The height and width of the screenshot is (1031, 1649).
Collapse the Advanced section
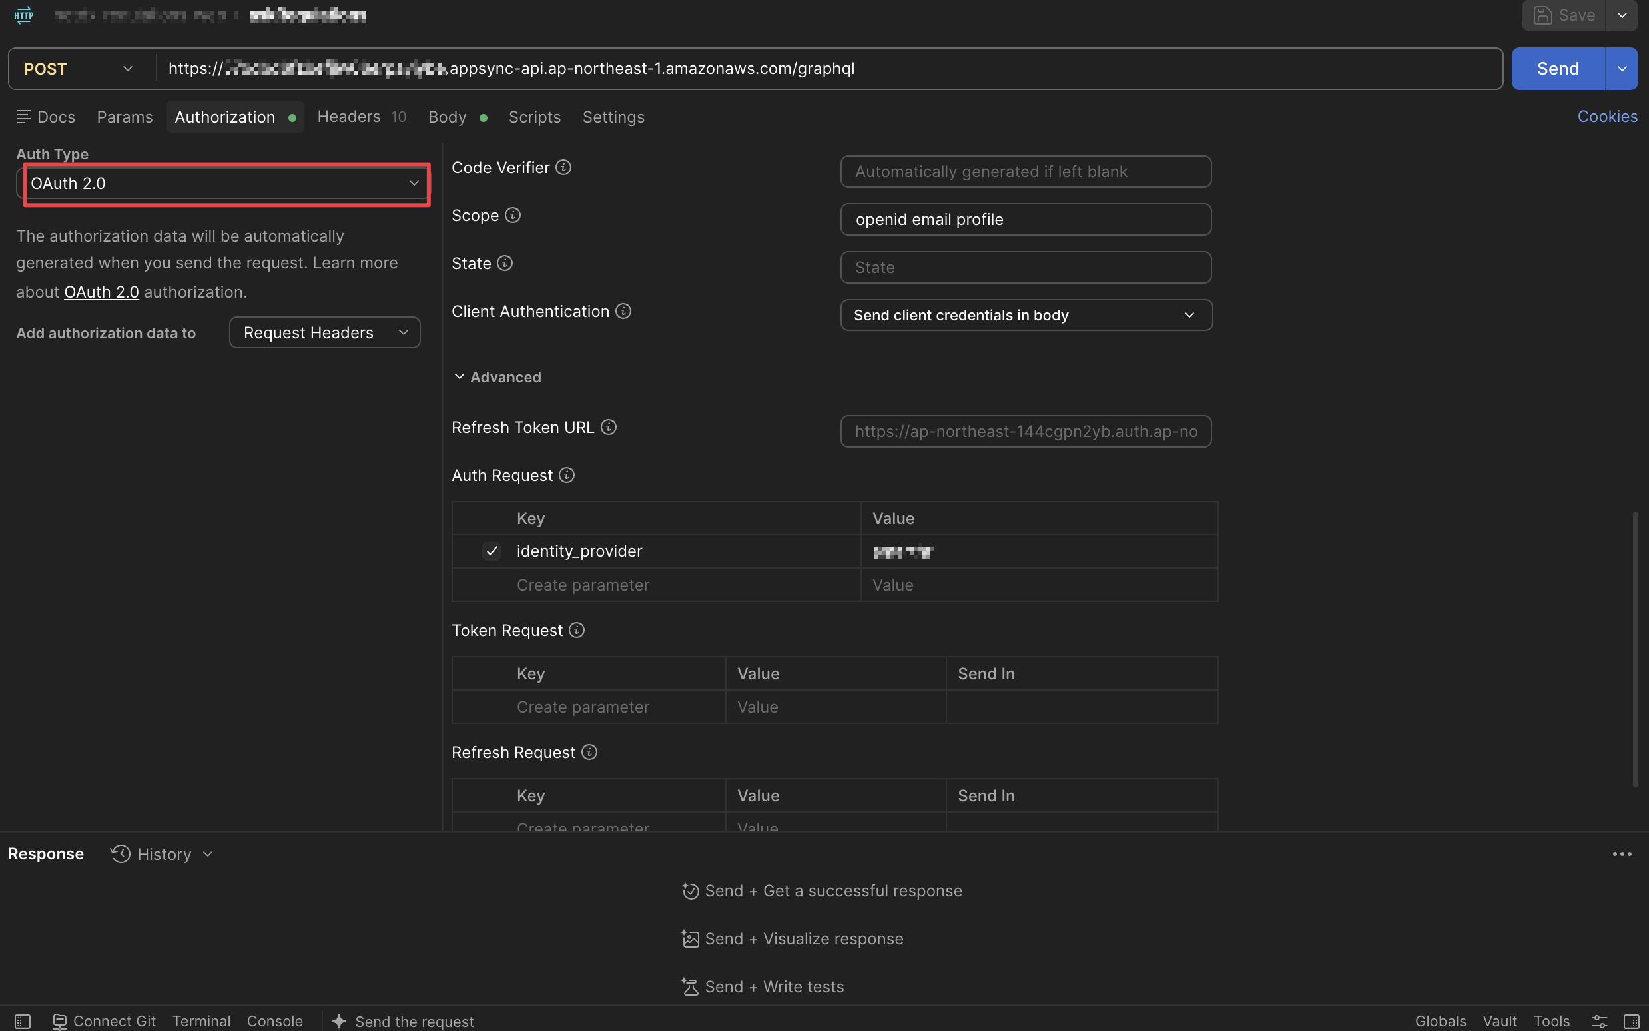[497, 377]
